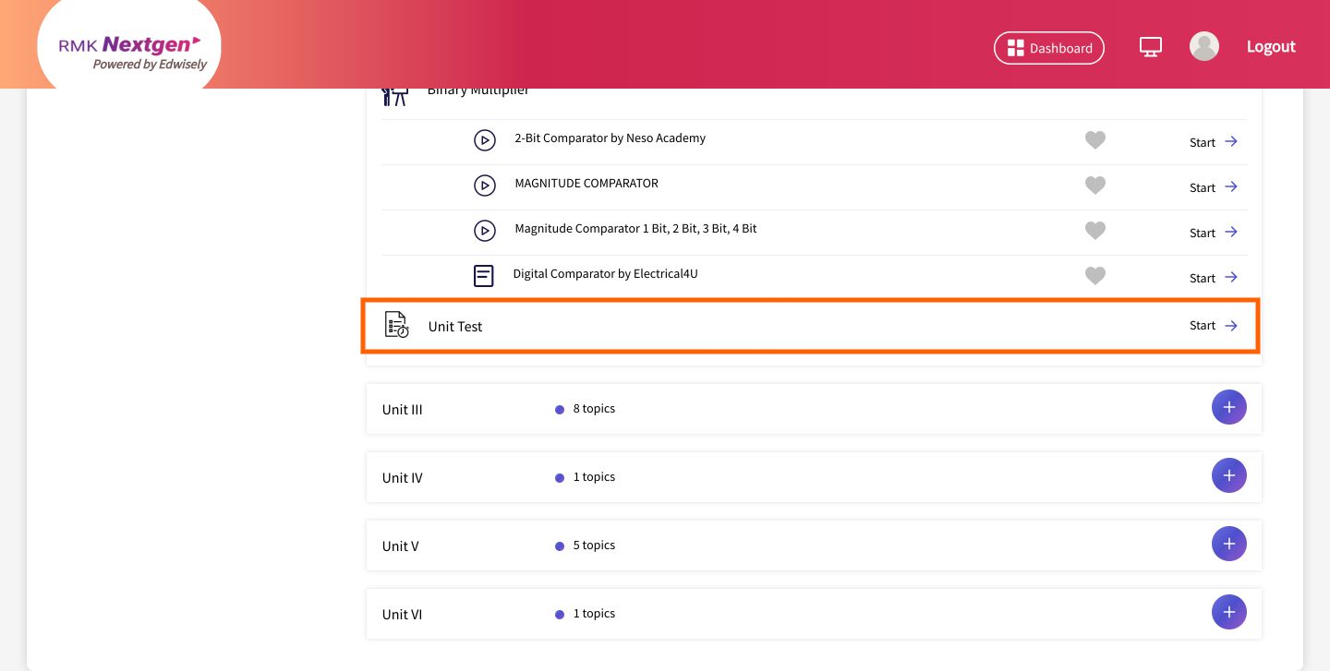
Task: Start the Unit Test
Action: point(1214,325)
